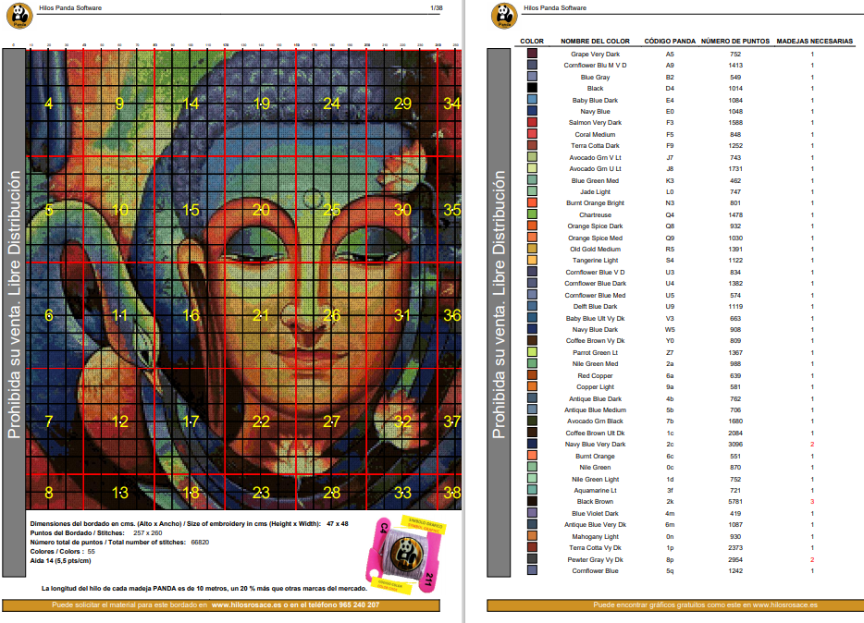Click the Coral Medium color swatch

click(x=532, y=134)
